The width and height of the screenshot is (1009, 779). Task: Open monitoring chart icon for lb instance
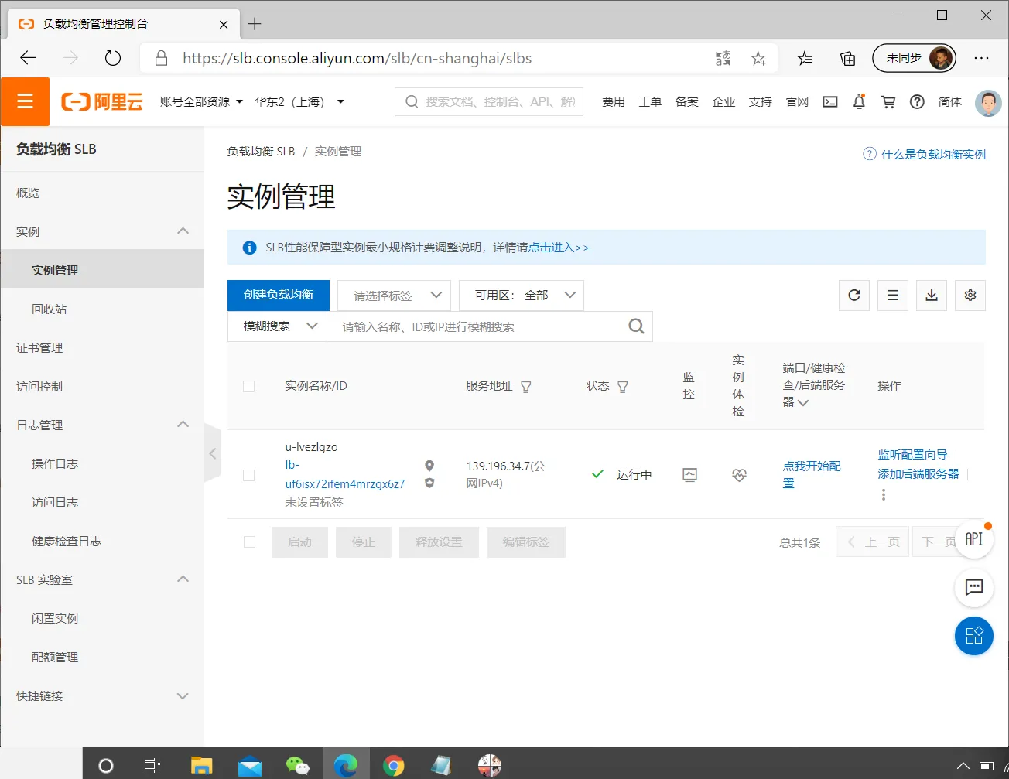[690, 475]
